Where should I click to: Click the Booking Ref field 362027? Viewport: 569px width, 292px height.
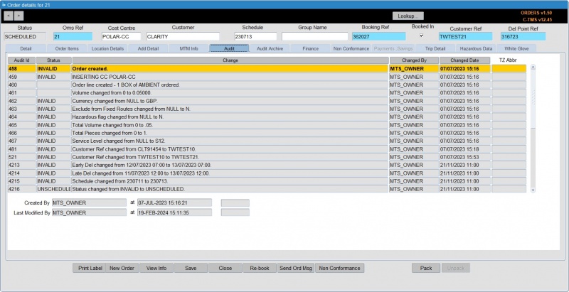(378, 37)
